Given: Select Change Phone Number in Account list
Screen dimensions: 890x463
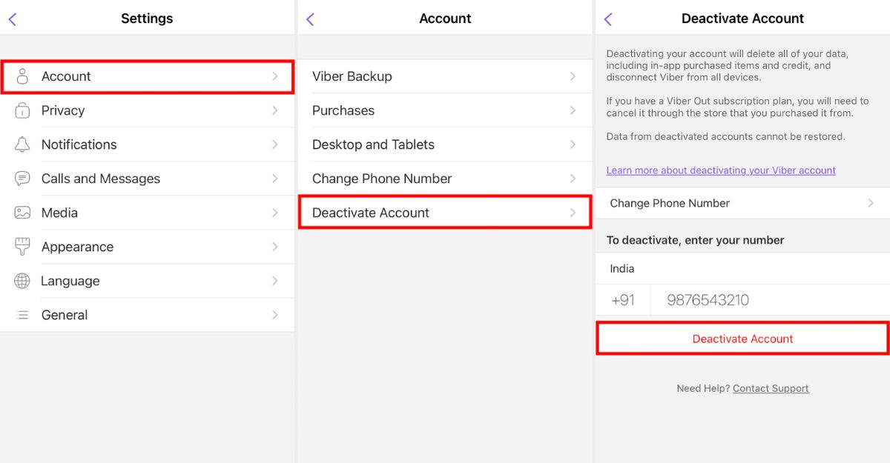Looking at the screenshot, I should [444, 179].
